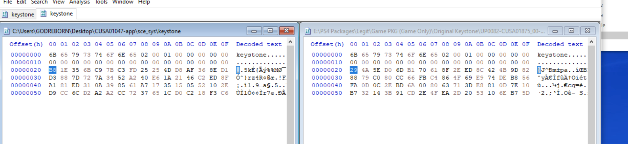Open the View menu
The width and height of the screenshot is (628, 144).
tap(58, 2)
